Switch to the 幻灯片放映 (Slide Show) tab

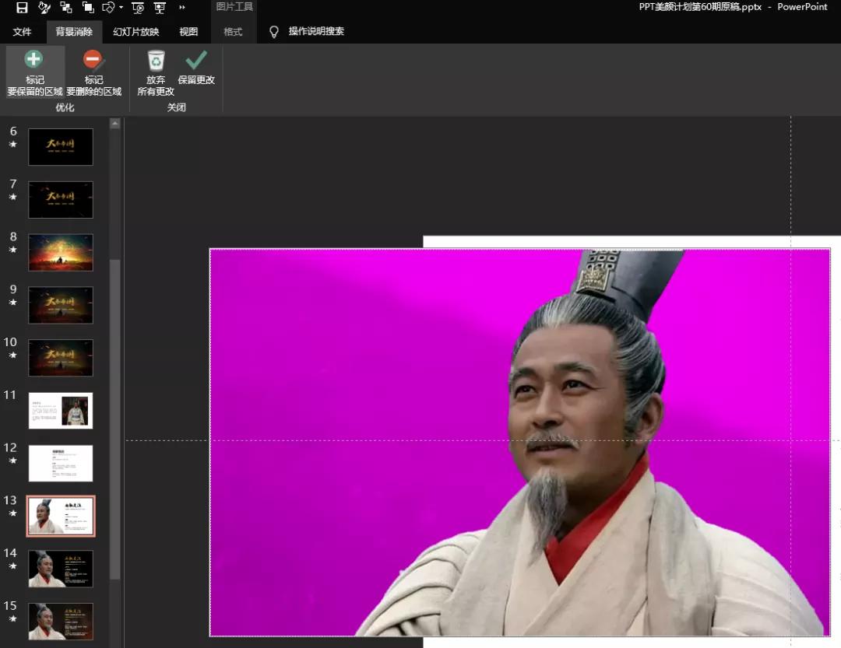(135, 32)
